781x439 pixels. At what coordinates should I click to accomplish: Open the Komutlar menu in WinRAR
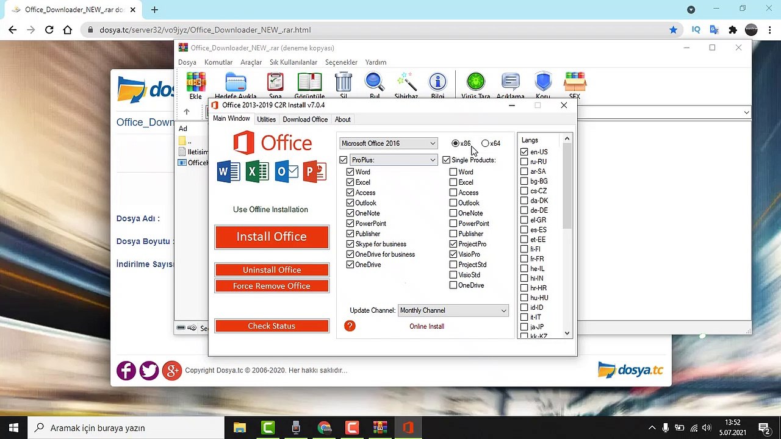tap(218, 62)
